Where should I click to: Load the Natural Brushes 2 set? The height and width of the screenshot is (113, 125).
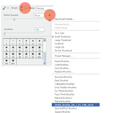pos(63,98)
